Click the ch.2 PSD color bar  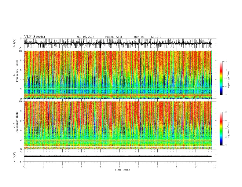click(221, 129)
